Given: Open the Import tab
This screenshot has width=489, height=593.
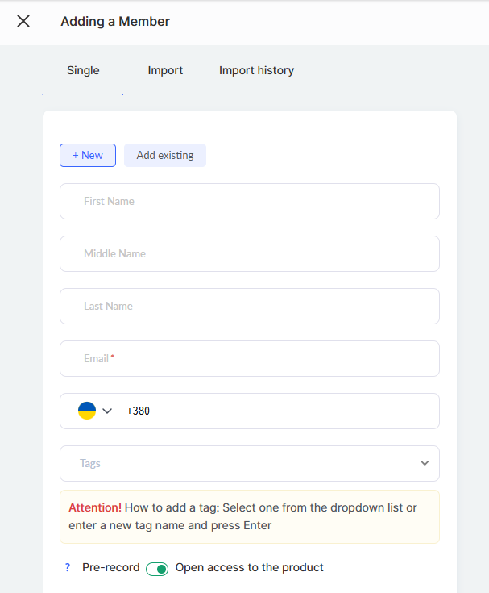Looking at the screenshot, I should (165, 71).
